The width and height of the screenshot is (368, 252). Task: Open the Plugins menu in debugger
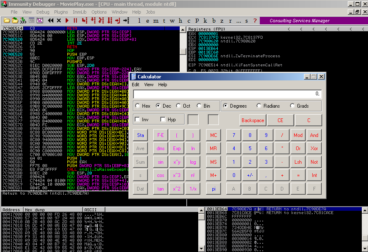61,12
